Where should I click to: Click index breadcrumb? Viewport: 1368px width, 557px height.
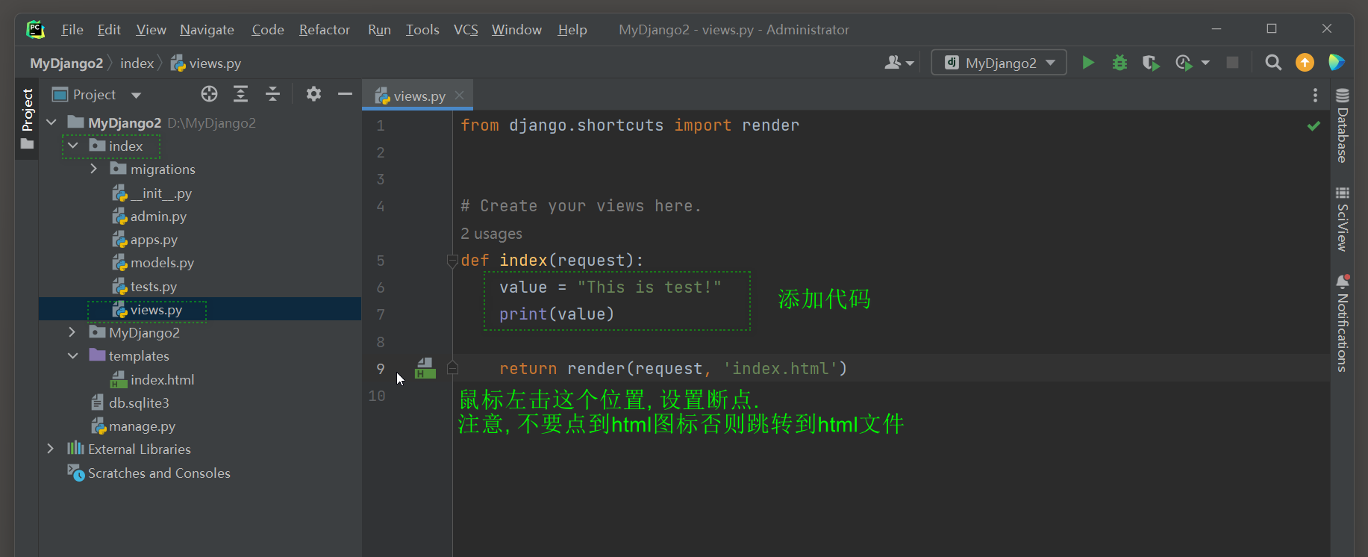[x=137, y=63]
